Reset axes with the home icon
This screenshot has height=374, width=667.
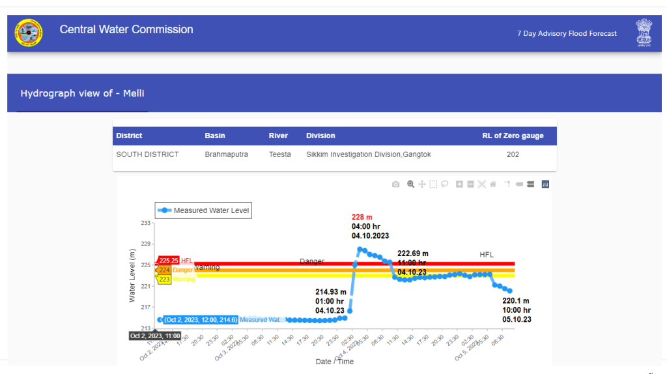tap(493, 184)
